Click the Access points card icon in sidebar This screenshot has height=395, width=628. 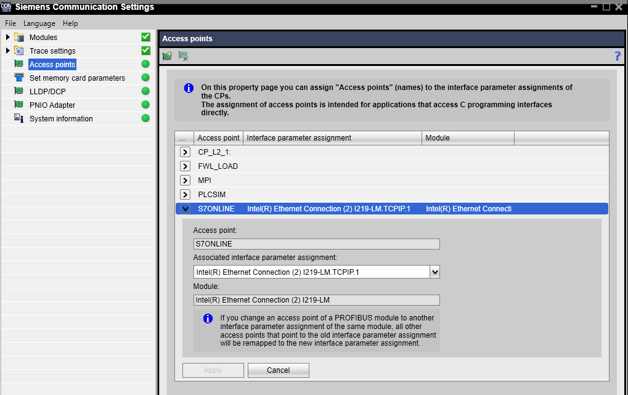[19, 64]
